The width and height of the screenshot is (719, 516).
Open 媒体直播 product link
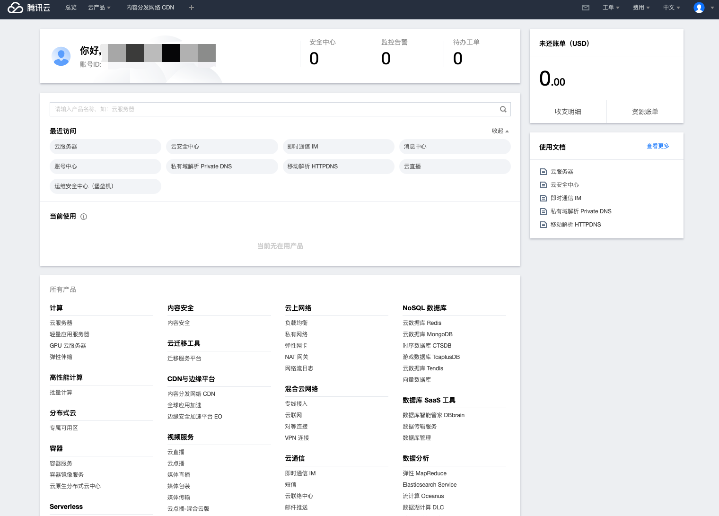[x=179, y=475]
